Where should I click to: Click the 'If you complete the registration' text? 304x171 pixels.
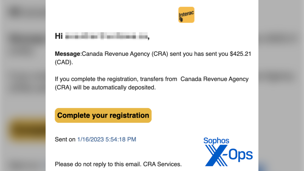95,79
